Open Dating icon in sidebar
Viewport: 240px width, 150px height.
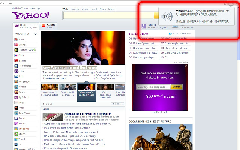pos(16,45)
